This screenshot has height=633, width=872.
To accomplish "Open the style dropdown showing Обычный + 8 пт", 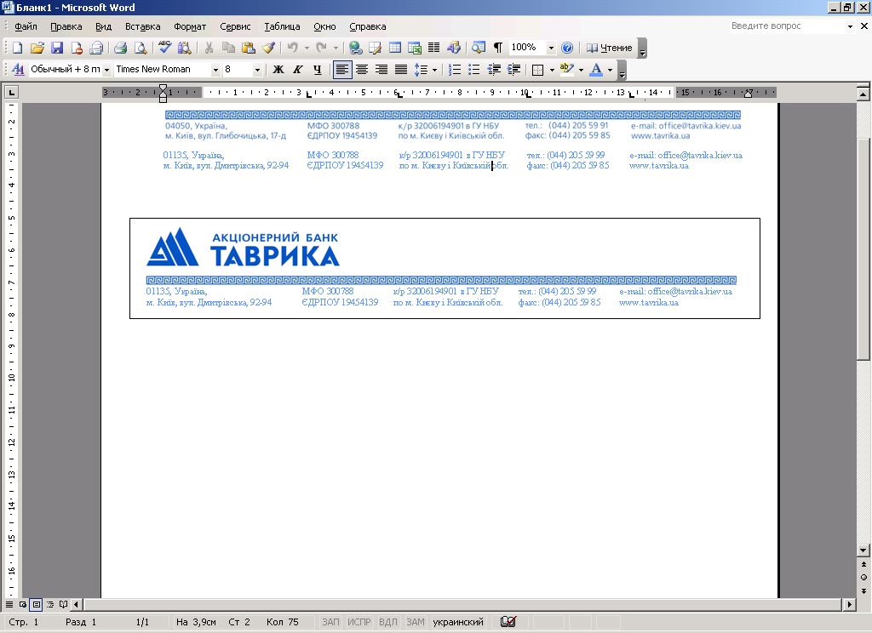I will (x=106, y=70).
